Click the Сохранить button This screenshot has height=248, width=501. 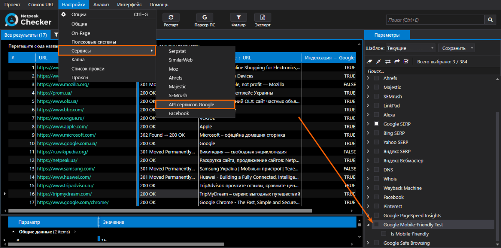pyautogui.click(x=454, y=48)
